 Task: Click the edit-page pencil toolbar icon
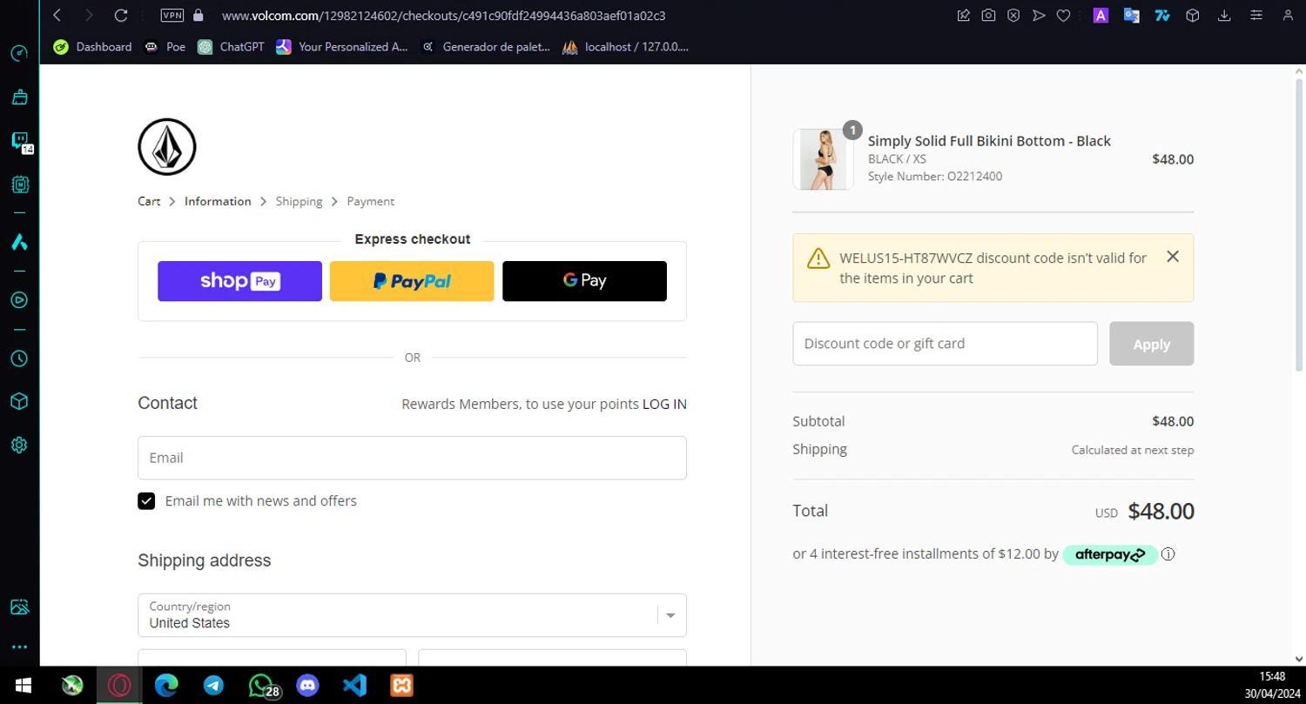963,15
